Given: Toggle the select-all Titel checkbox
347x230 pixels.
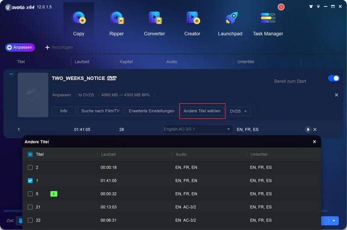Looking at the screenshot, I should (x=30, y=154).
